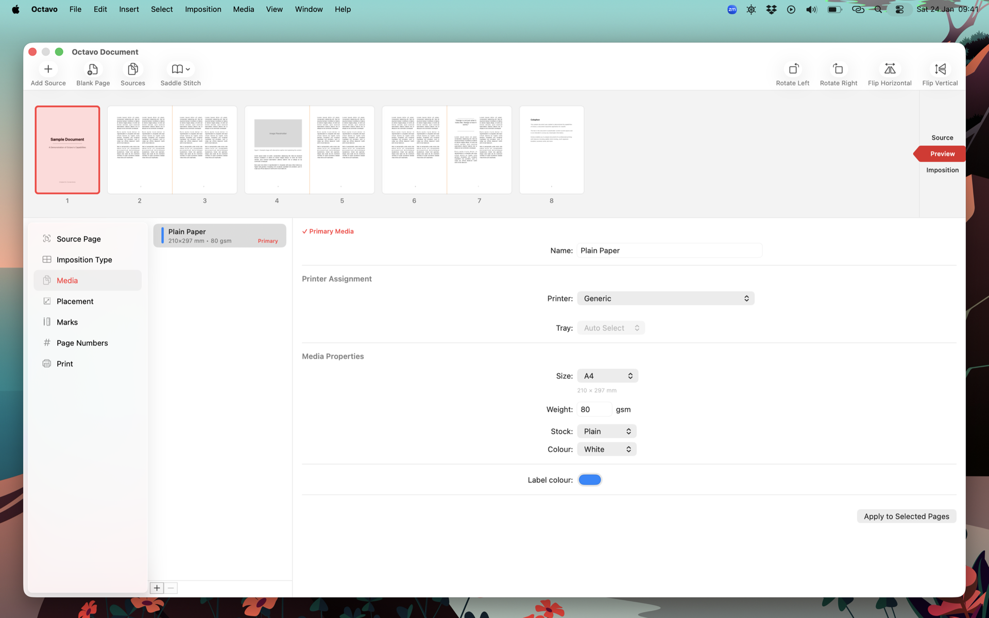
Task: Open the Printer dropdown showing Generic
Action: pos(666,298)
